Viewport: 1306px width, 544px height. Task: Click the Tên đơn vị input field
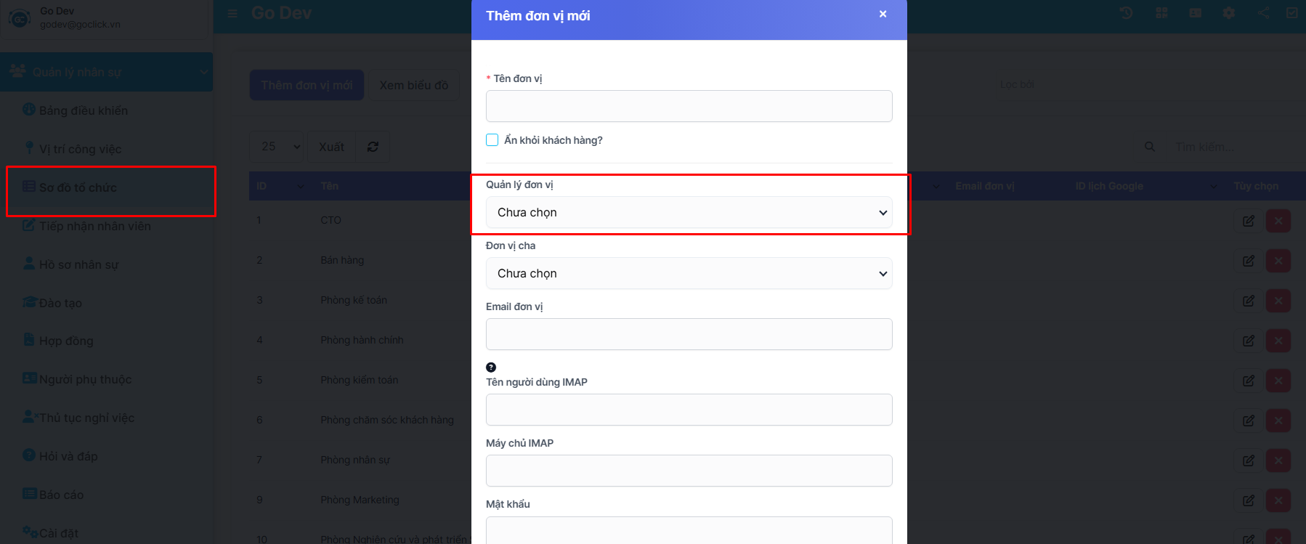(689, 106)
